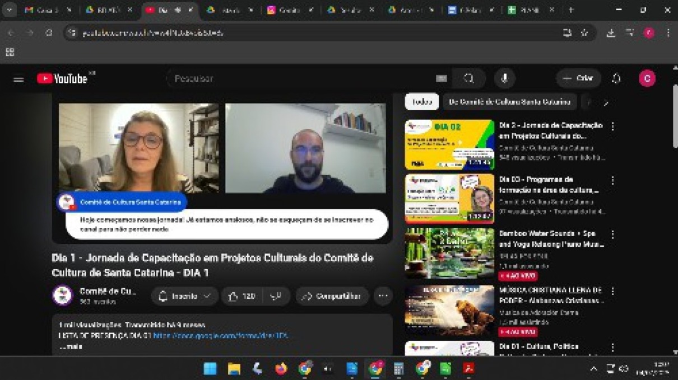The width and height of the screenshot is (678, 380).
Task: Click the Compartilhar share button
Action: tap(332, 296)
